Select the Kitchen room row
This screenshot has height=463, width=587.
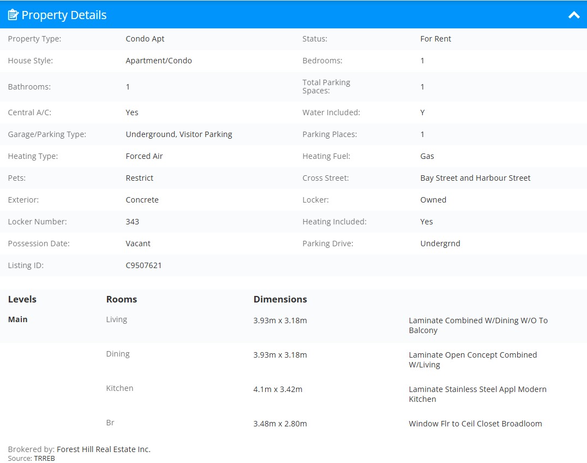pos(293,394)
